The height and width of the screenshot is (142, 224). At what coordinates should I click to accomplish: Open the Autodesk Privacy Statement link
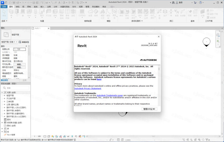pyautogui.click(x=88, y=89)
